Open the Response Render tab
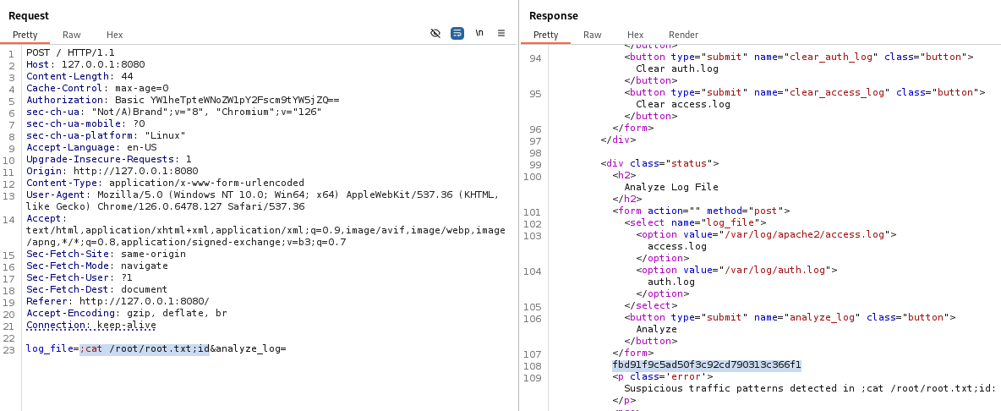This screenshot has width=1001, height=411. pos(683,36)
